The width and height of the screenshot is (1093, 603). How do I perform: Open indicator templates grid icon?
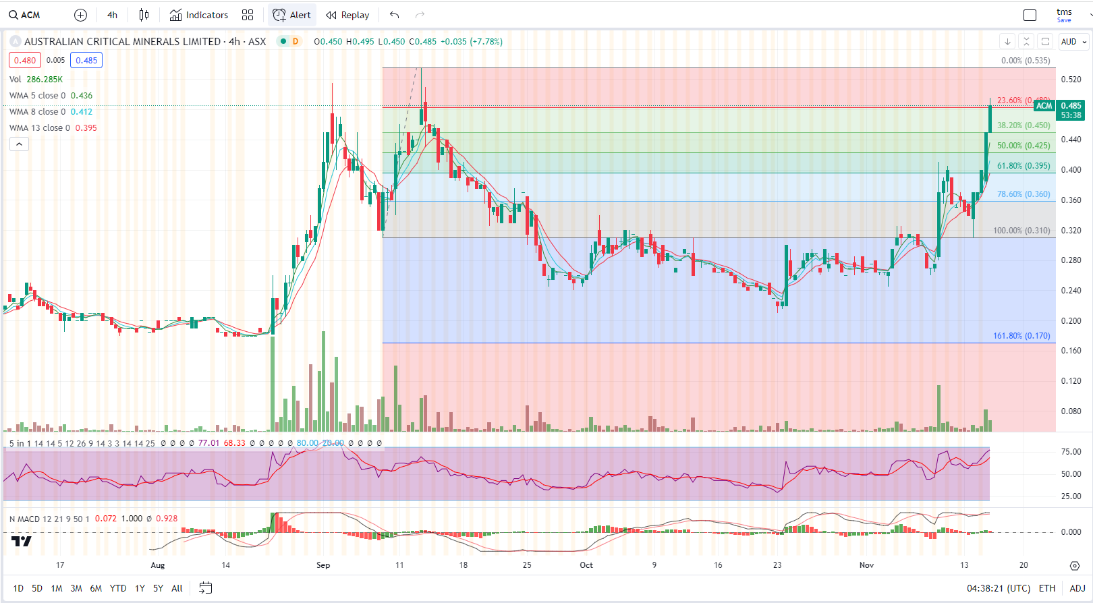248,15
